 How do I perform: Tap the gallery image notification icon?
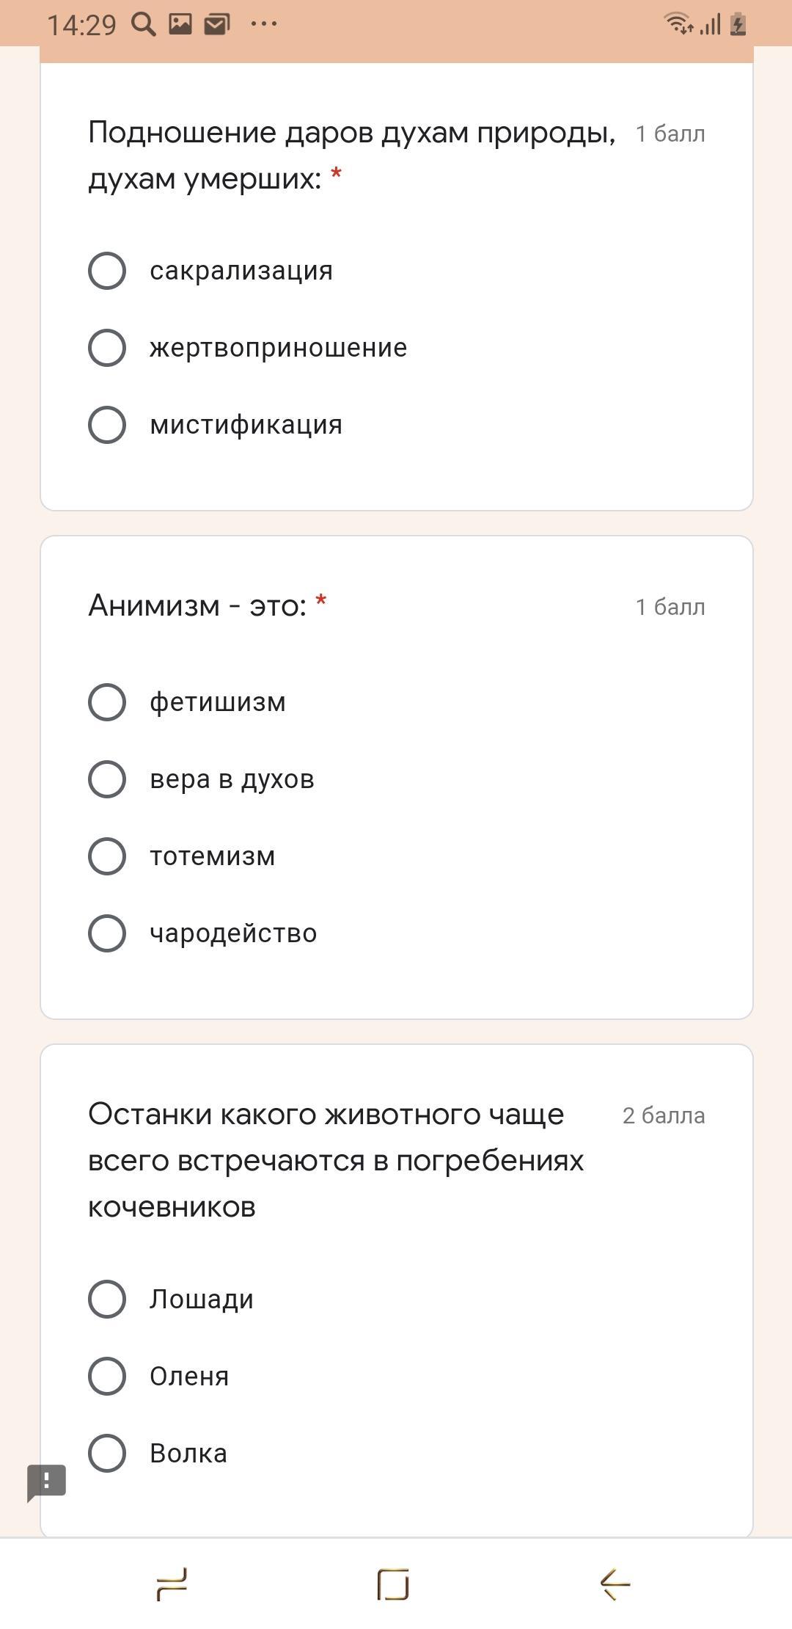pos(180,24)
